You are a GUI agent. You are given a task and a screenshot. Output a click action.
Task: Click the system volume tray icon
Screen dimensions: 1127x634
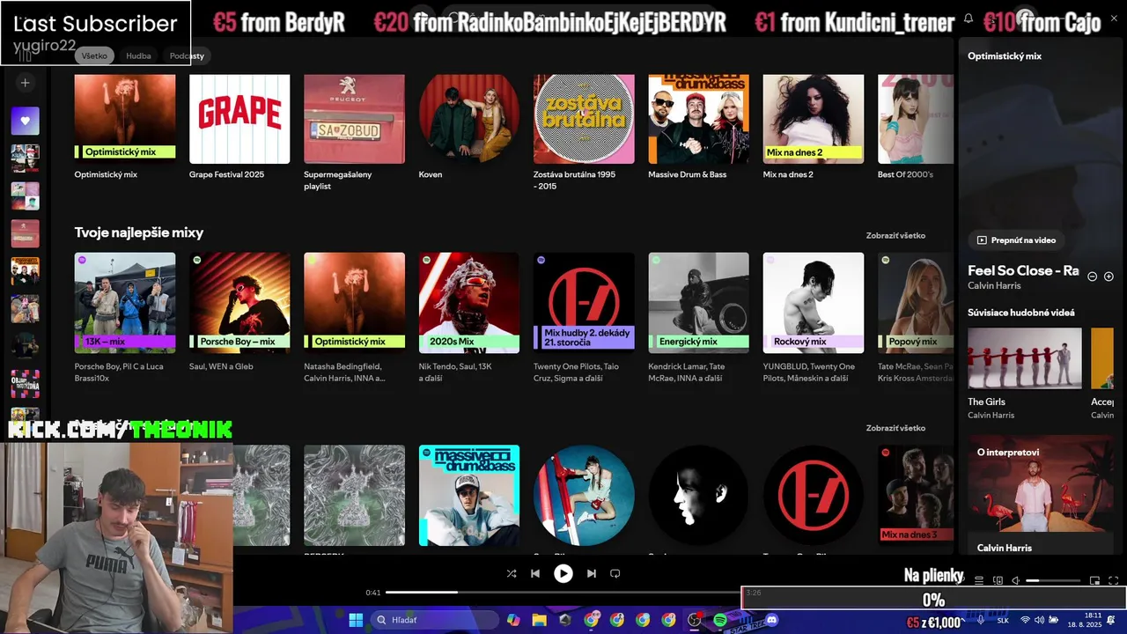pyautogui.click(x=1039, y=620)
